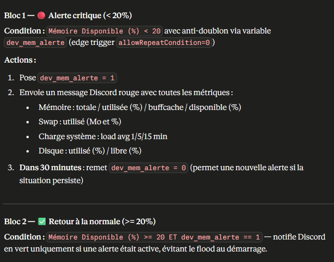This screenshot has width=334, height=262.
Task: Click the bold "Dans 30 minutes" text
Action: click(x=50, y=168)
